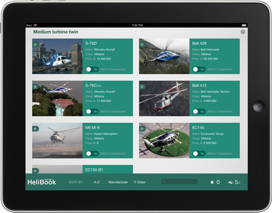Open the EC155 B1 title
The height and width of the screenshot is (213, 272).
coord(94,169)
